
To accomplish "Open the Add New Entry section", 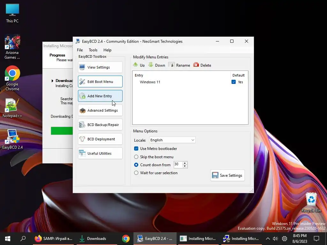I will [100, 96].
